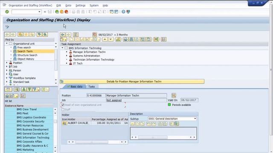Click the date and preview period calendar icon
273x153 pixels.
click(95, 34)
